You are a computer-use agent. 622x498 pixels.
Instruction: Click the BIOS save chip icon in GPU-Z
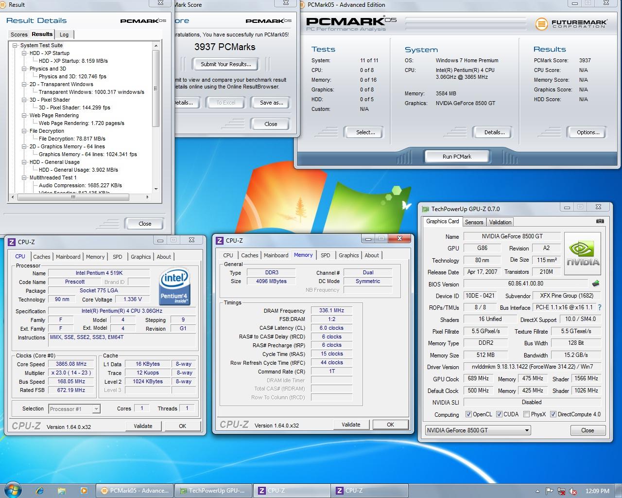pos(596,284)
